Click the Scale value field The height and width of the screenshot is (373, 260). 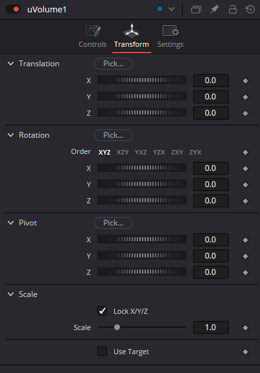tap(211, 328)
